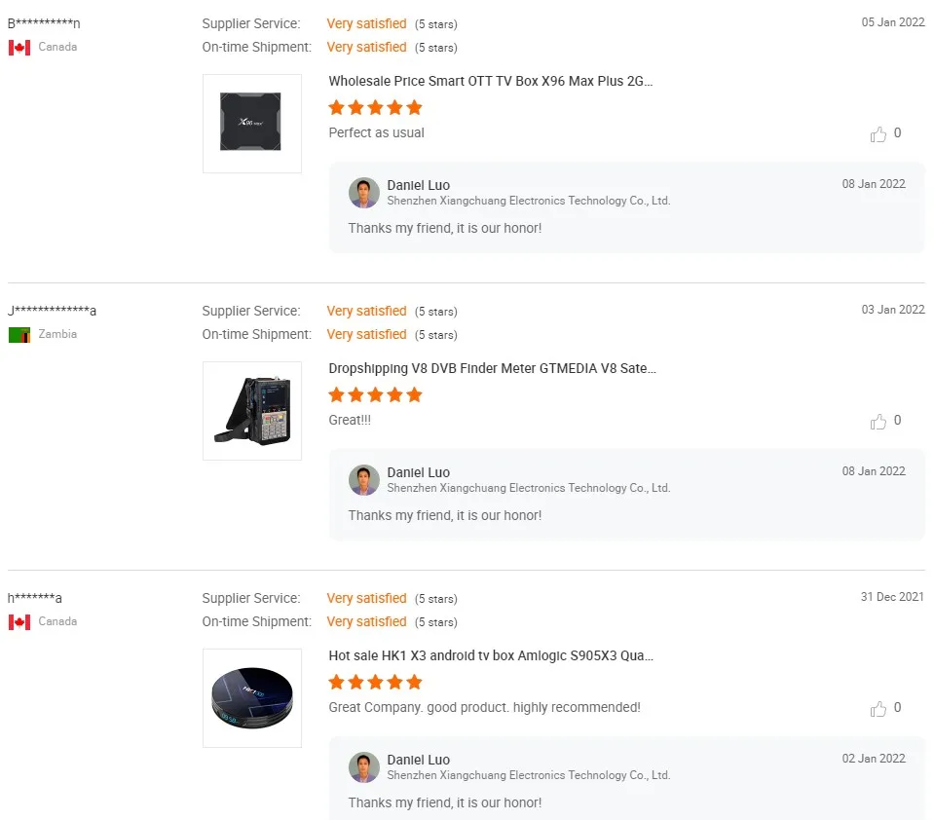
Task: Click the Canada flag beside h*******a
Action: (x=19, y=622)
